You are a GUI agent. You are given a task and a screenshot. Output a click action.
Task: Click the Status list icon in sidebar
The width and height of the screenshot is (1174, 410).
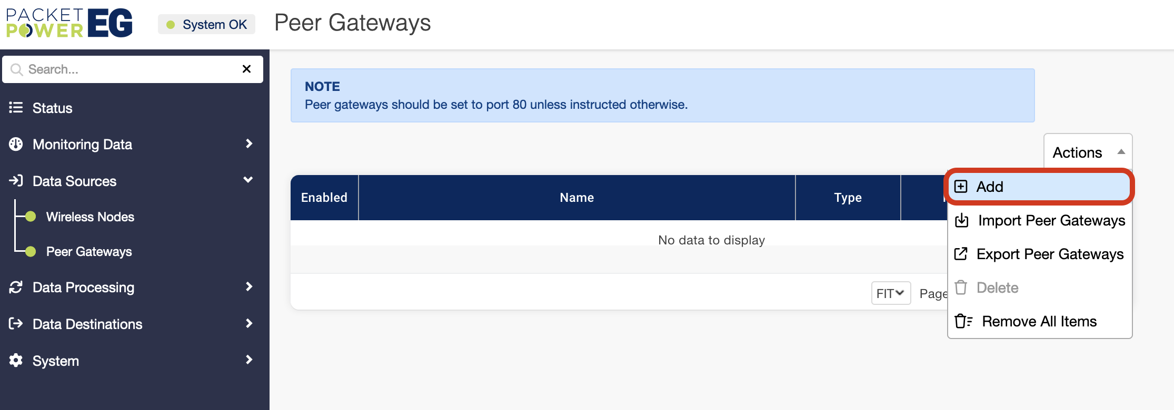click(x=16, y=108)
